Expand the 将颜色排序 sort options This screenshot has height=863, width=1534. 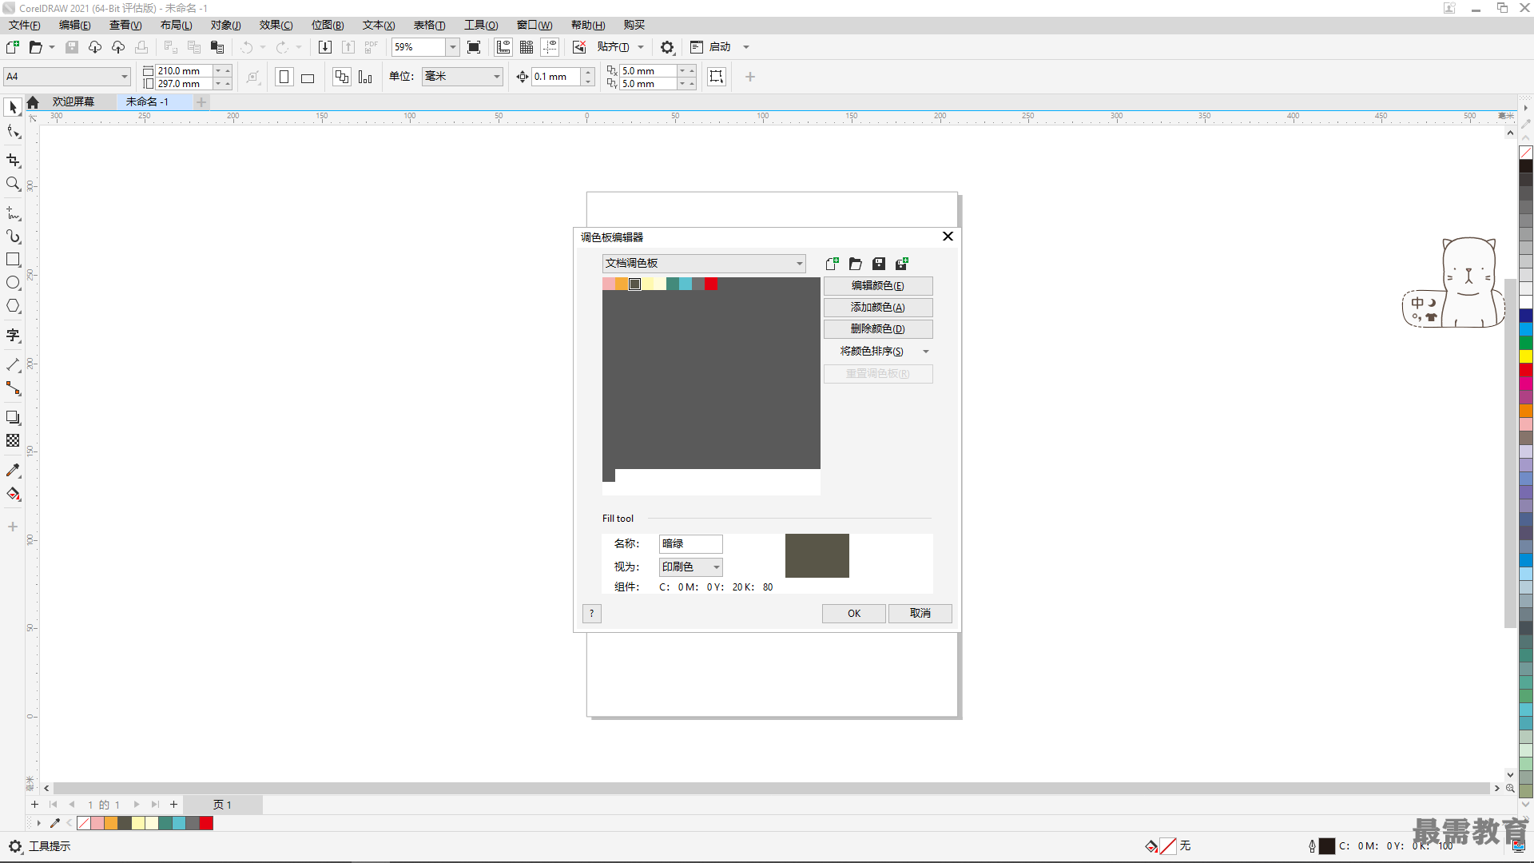925,352
